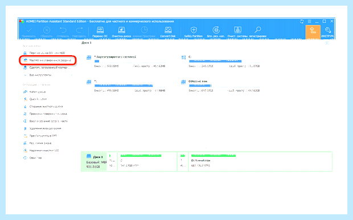Expand the Все инструменты sidebar entry
Viewport: 353px width, 220px height.
coord(48,75)
